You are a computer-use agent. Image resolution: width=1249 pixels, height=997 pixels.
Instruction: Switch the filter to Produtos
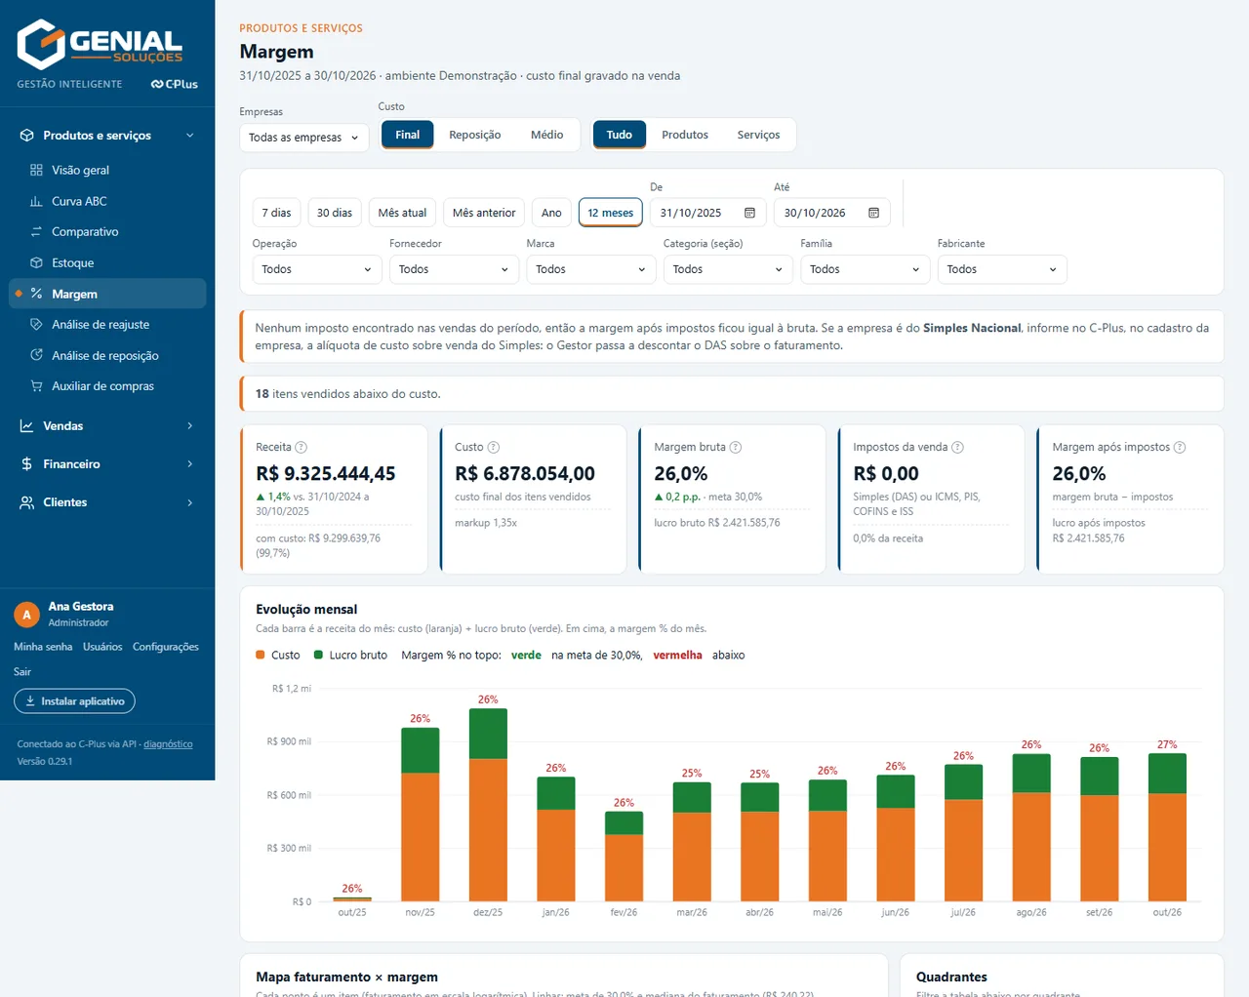coord(685,135)
